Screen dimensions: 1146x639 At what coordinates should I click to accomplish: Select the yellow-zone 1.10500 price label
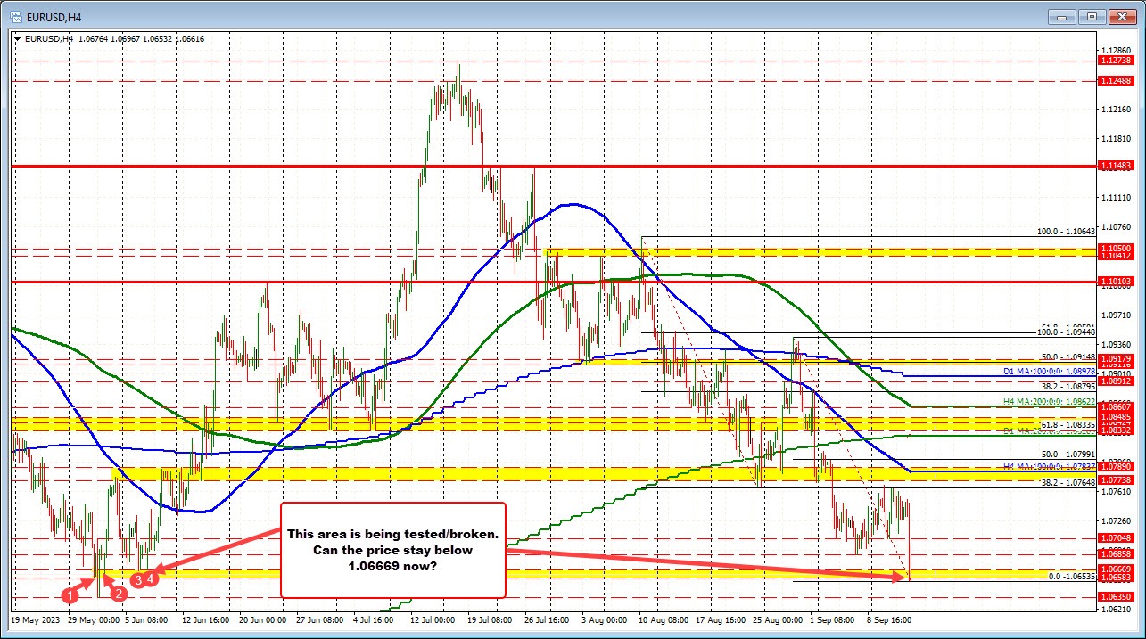pos(1116,249)
